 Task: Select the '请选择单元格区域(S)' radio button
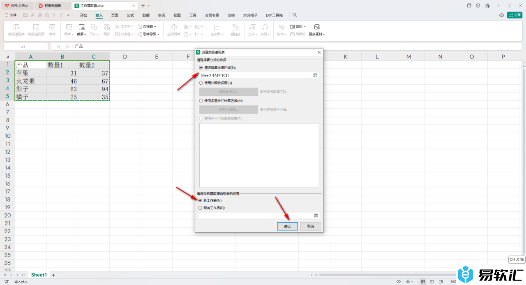coord(201,67)
